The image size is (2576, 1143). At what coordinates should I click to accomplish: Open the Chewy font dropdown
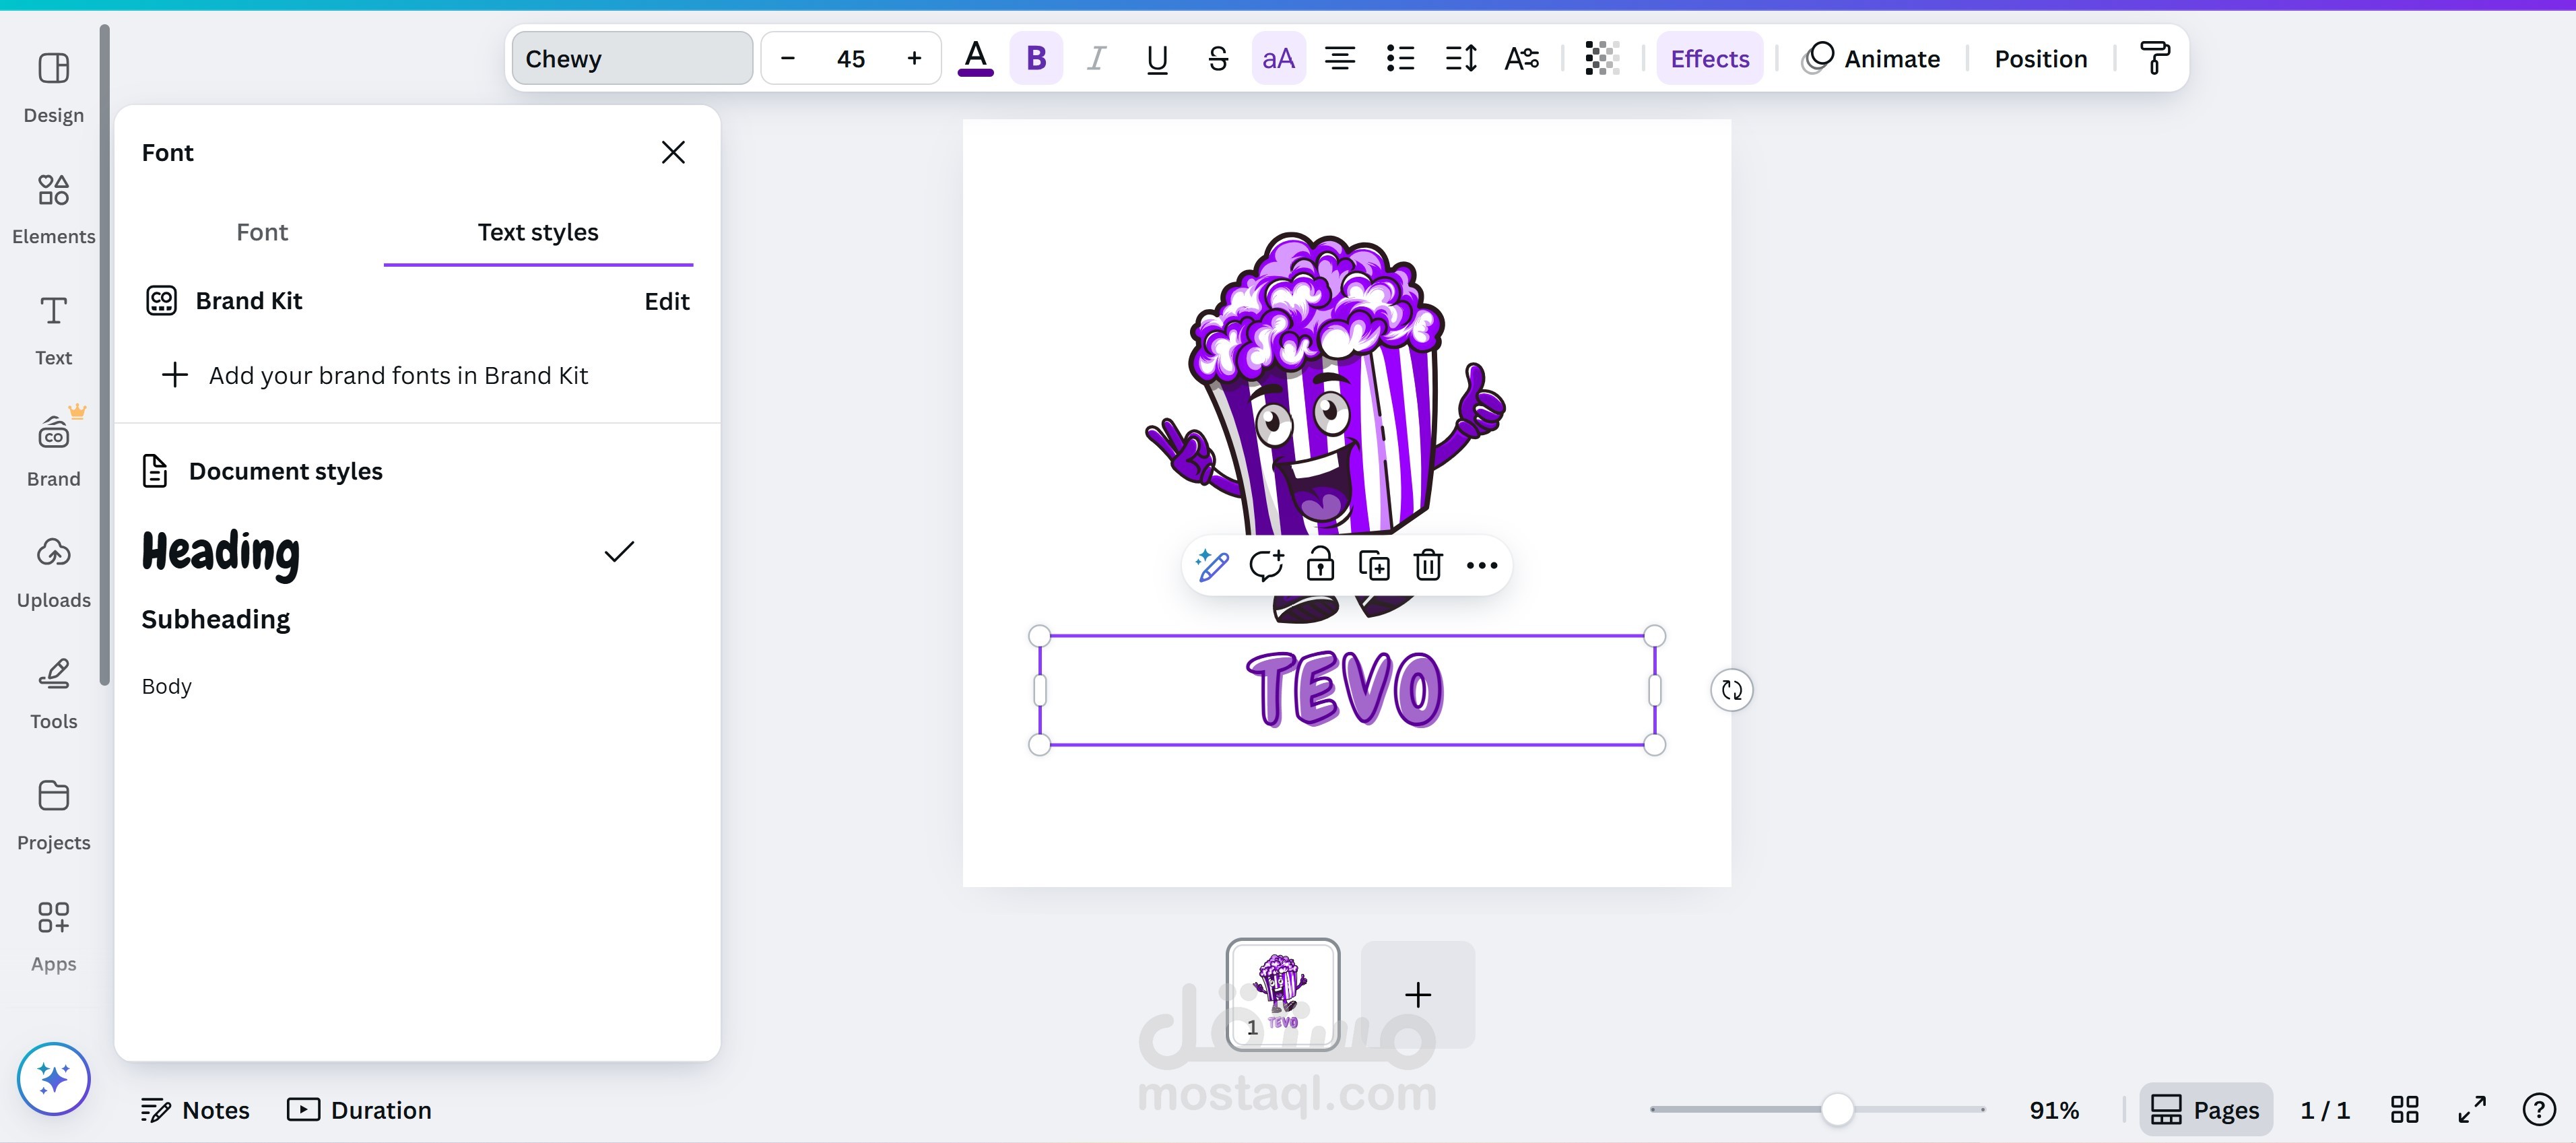632,58
